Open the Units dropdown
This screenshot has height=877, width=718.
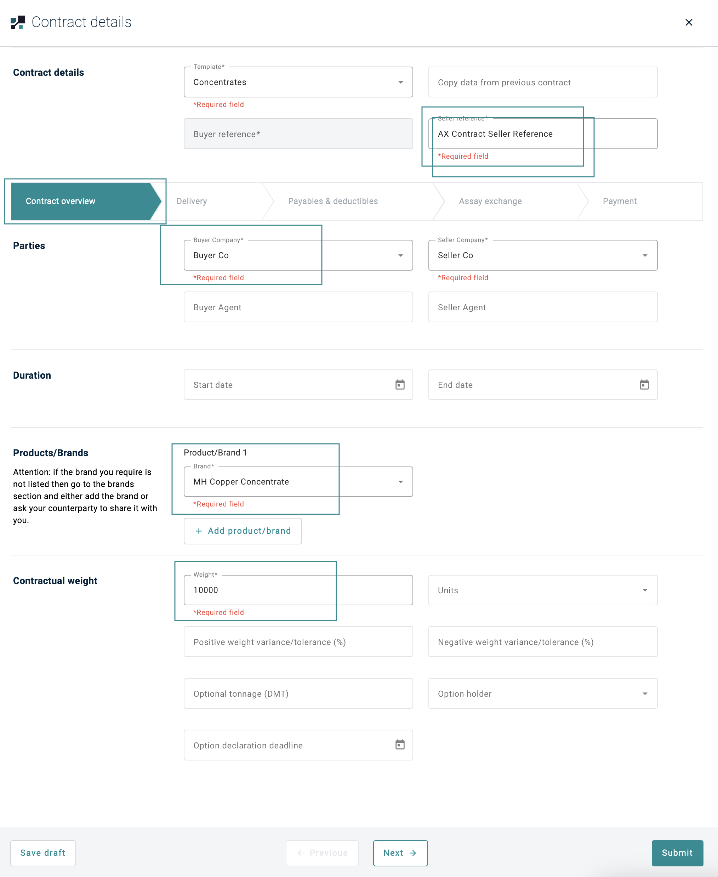(645, 590)
